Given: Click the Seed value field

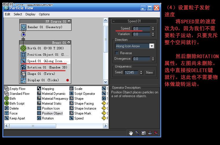Looking at the screenshot, I should coord(131,72).
